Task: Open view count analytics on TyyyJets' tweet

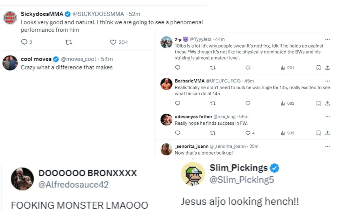Action: (284, 68)
